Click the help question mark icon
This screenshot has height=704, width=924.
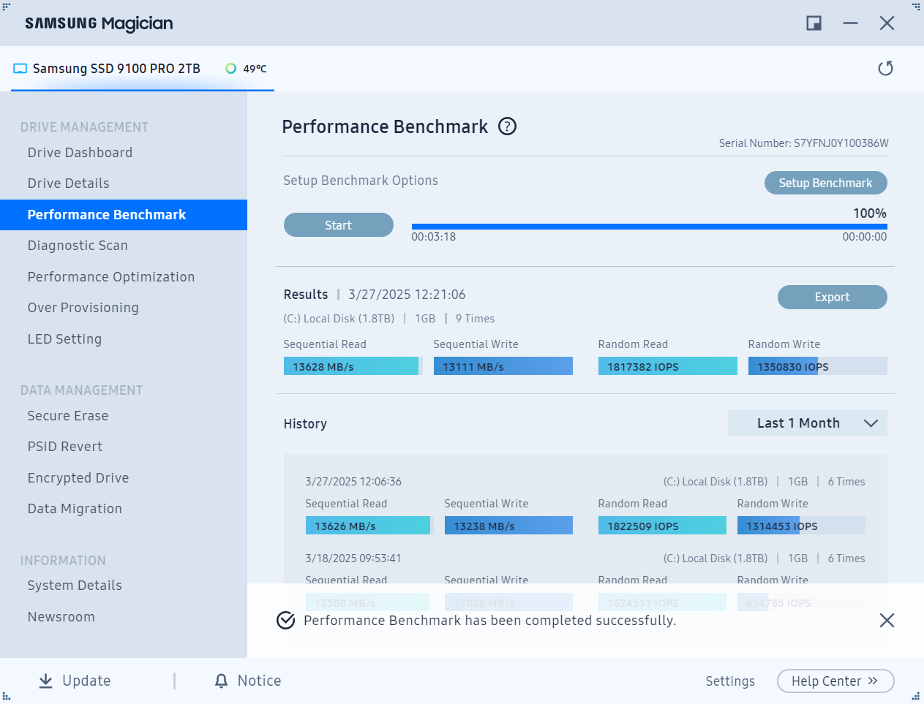(x=507, y=126)
